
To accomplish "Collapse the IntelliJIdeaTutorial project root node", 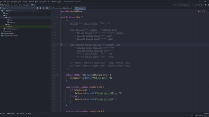I will tap(1, 11).
